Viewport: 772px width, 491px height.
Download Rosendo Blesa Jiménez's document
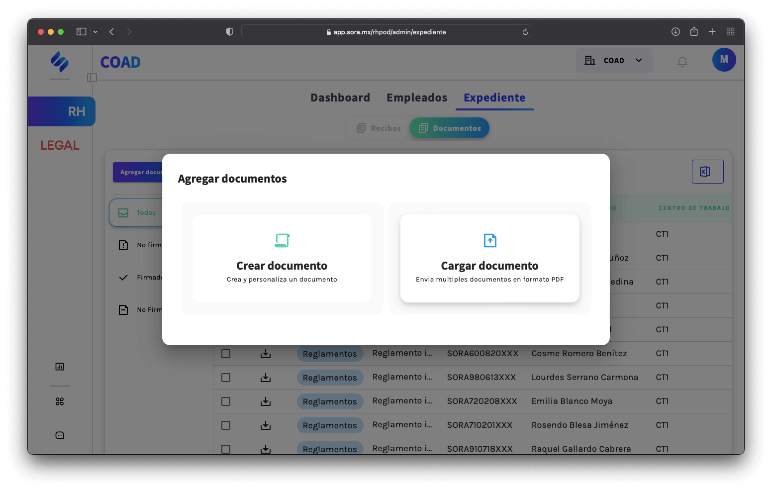(x=266, y=425)
